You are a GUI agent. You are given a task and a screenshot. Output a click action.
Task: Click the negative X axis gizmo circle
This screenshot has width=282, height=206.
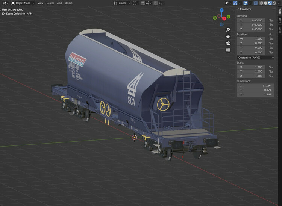click(x=219, y=16)
